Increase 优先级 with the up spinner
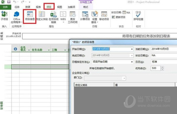Screen dimensions: 177x114 tap(162, 67)
